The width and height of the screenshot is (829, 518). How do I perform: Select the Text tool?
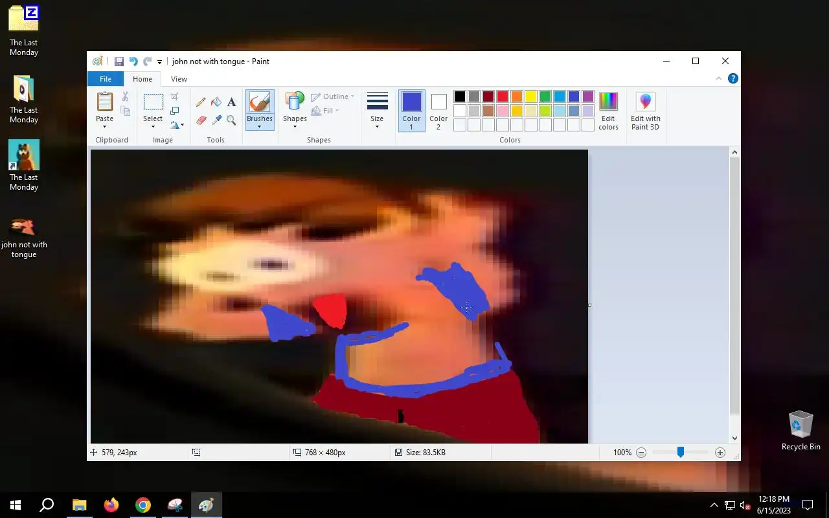(x=232, y=102)
